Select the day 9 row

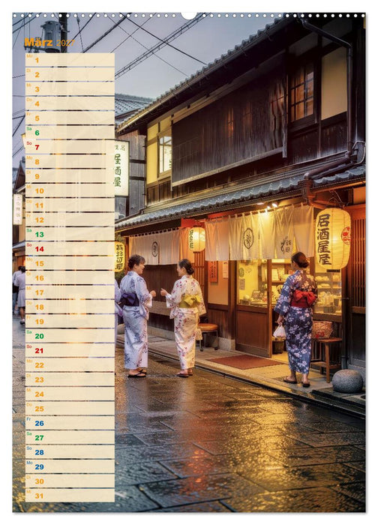pyautogui.click(x=70, y=176)
